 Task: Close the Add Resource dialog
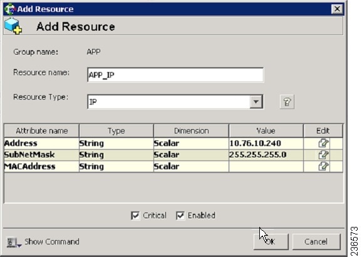pyautogui.click(x=337, y=9)
